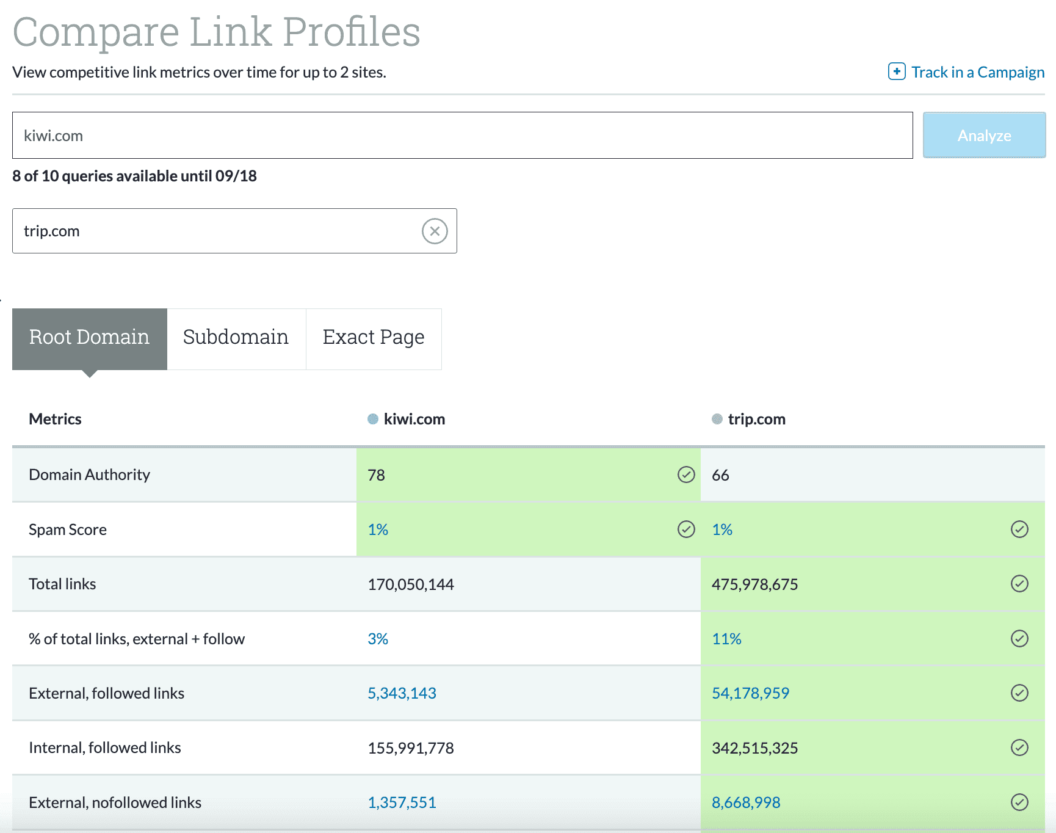Open Track in a Campaign

pyautogui.click(x=977, y=71)
